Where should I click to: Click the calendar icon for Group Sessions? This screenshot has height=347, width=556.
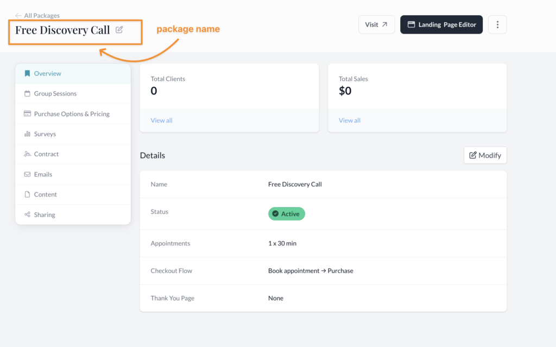pyautogui.click(x=27, y=93)
